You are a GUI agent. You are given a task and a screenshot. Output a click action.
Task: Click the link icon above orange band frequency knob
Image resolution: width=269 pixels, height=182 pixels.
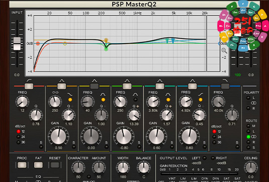click(x=55, y=93)
